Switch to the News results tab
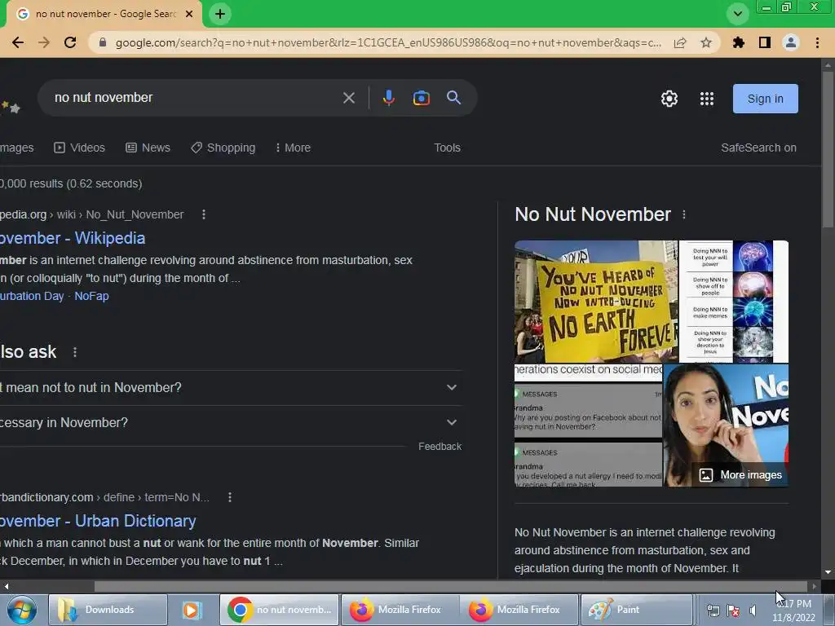This screenshot has width=835, height=626. tap(148, 148)
